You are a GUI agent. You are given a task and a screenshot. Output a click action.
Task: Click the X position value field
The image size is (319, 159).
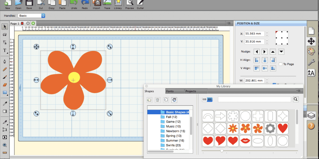(x=255, y=34)
